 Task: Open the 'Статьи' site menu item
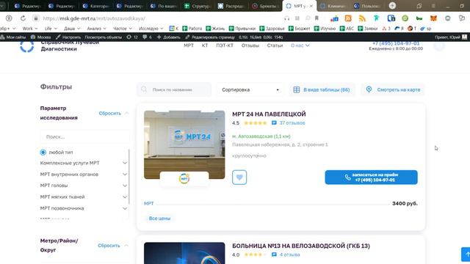[275, 45]
